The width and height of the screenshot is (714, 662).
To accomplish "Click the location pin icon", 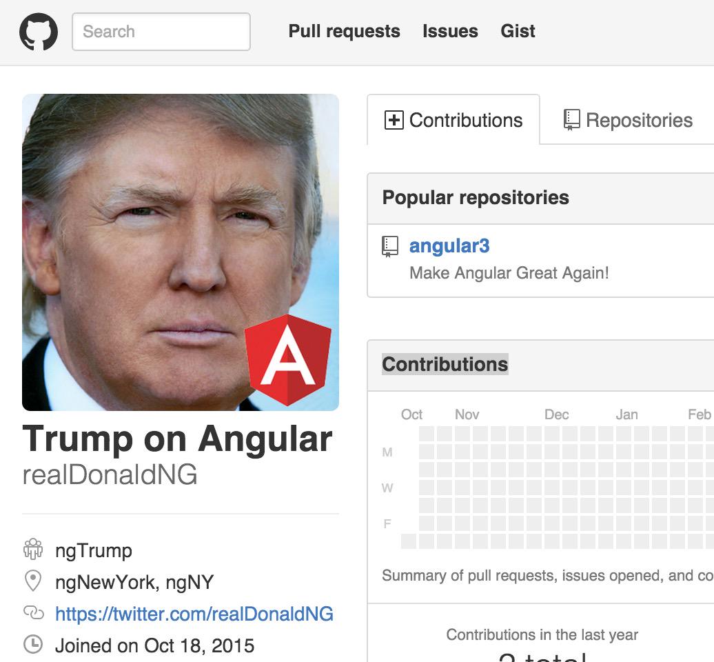I will tap(33, 581).
